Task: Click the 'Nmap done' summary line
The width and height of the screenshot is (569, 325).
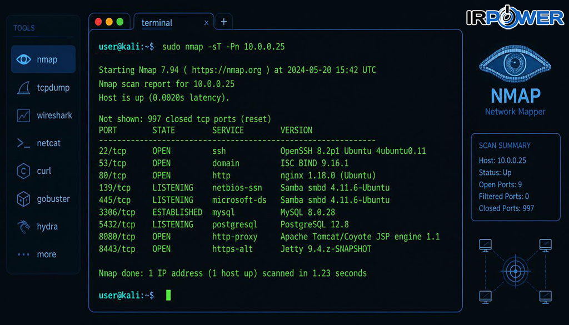Action: click(x=233, y=273)
